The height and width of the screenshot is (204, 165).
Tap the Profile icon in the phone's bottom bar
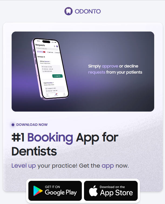click(64, 94)
